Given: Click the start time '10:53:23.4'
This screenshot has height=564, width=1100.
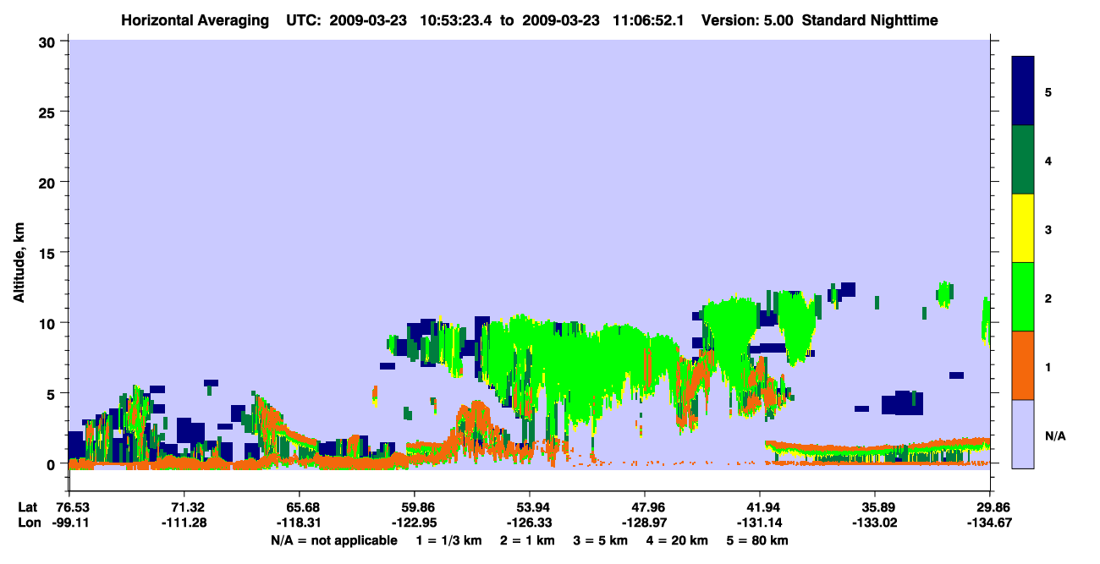Looking at the screenshot, I should pos(457,20).
